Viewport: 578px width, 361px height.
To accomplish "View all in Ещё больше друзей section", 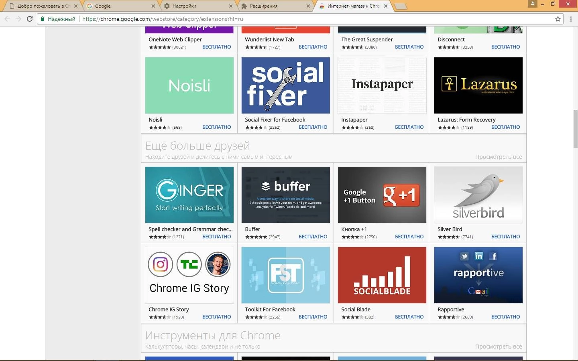I will (499, 157).
